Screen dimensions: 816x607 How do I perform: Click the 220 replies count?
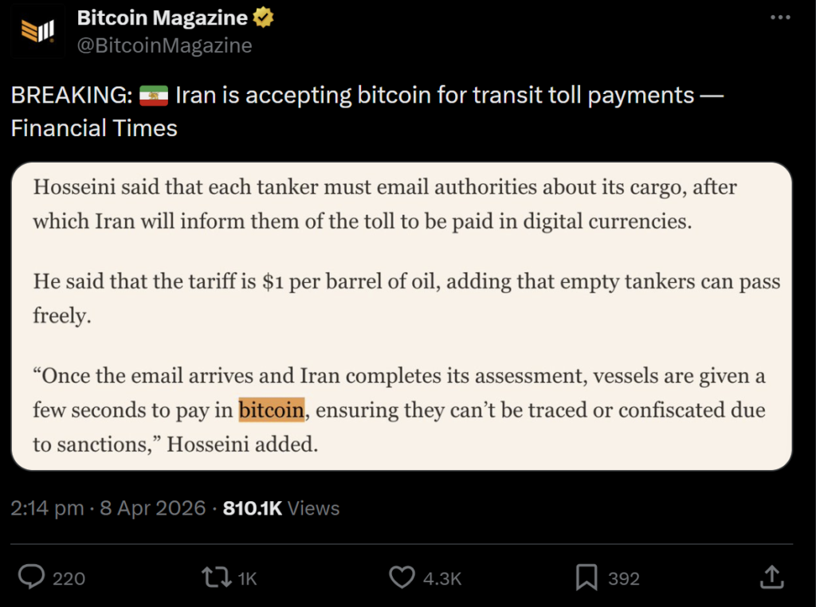coord(69,578)
